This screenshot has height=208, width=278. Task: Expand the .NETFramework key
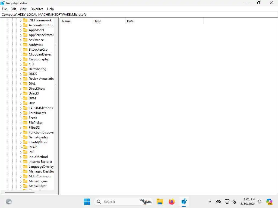point(21,21)
